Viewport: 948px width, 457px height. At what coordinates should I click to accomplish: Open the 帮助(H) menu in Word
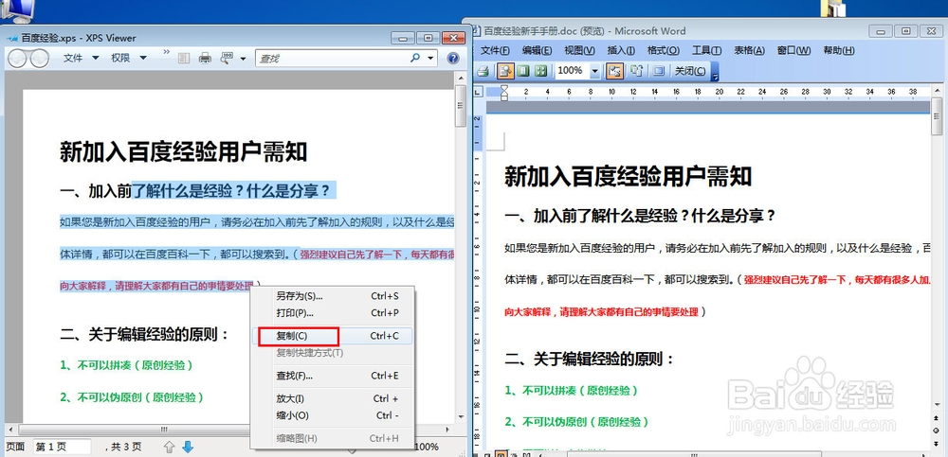point(839,50)
